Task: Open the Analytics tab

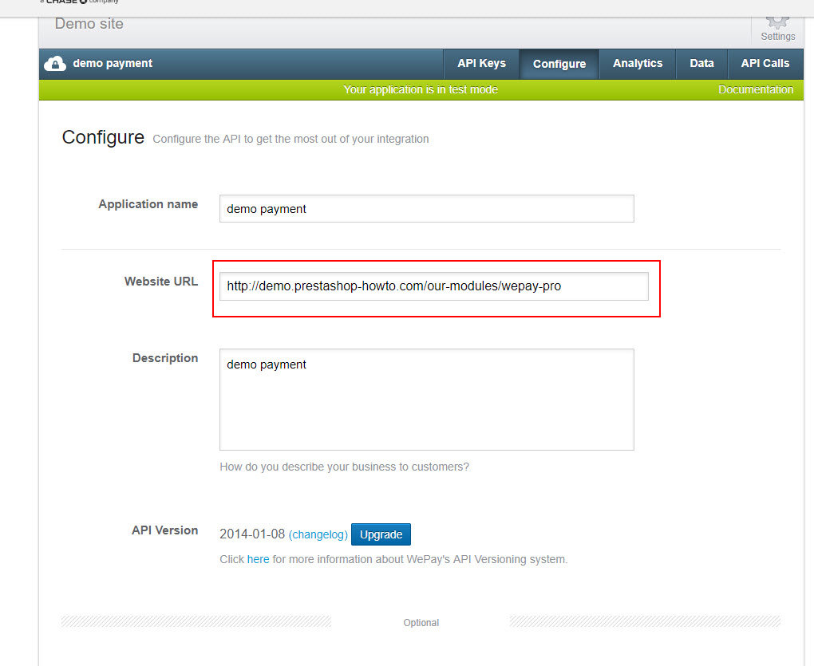Action: pos(638,64)
